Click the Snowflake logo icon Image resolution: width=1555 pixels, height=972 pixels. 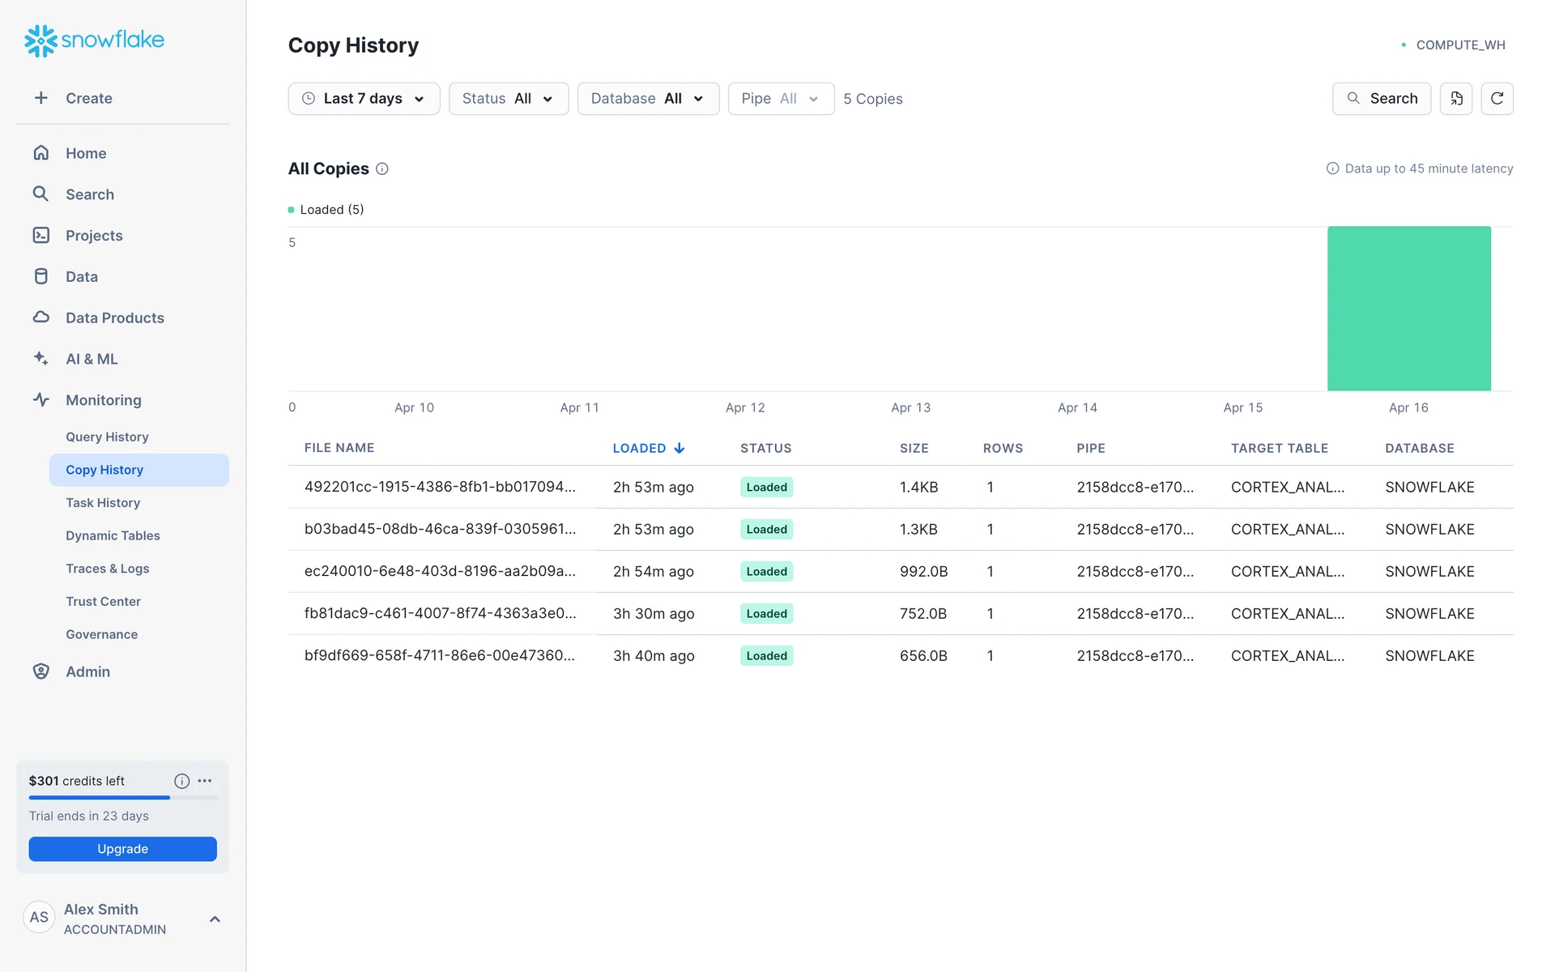point(40,40)
